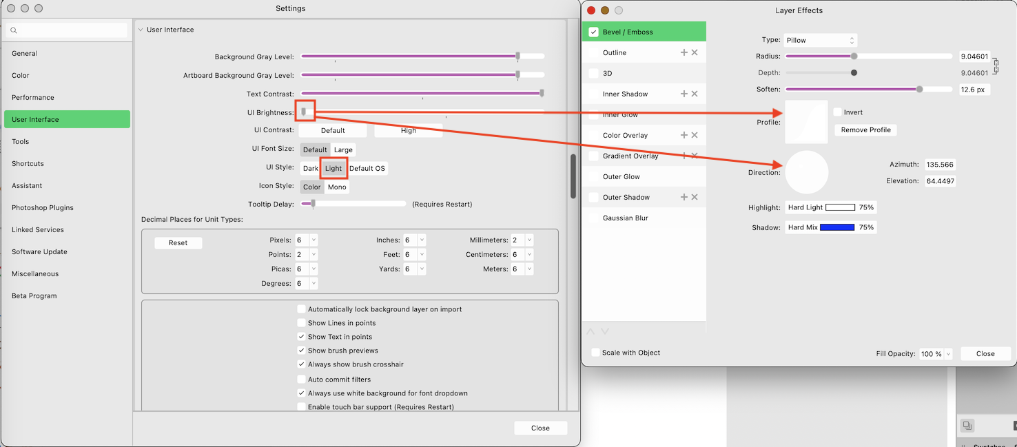The image size is (1017, 447).
Task: Check the Scale with Object option
Action: [x=595, y=352]
